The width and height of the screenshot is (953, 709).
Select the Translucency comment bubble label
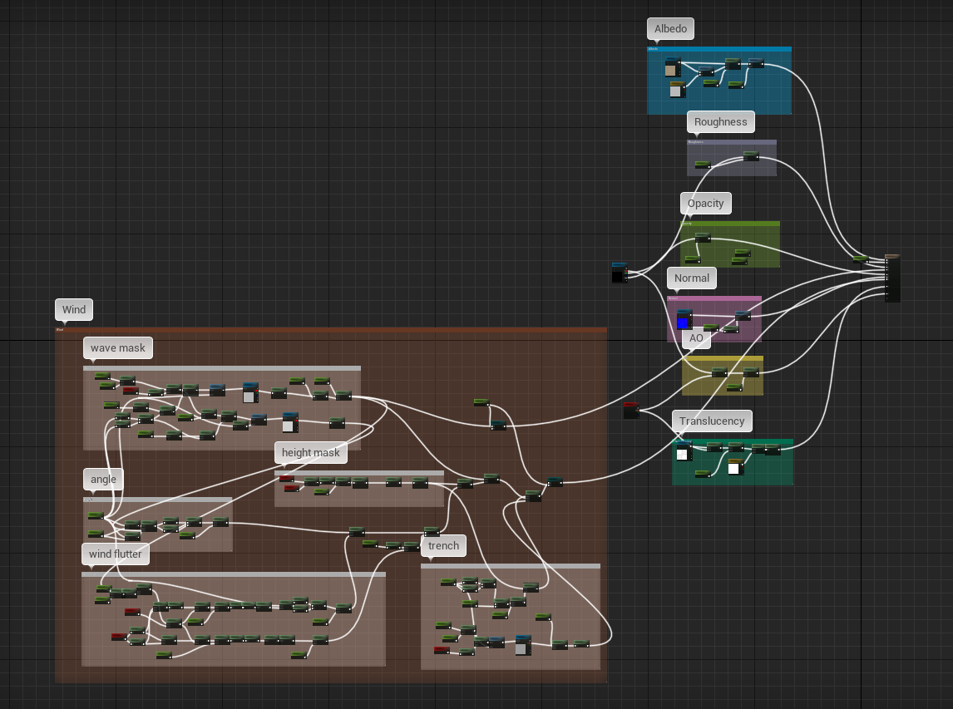pos(712,421)
